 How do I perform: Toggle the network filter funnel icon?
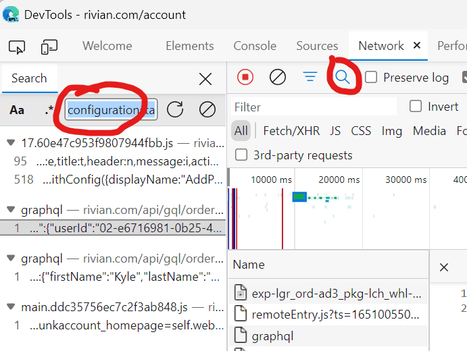coord(310,77)
